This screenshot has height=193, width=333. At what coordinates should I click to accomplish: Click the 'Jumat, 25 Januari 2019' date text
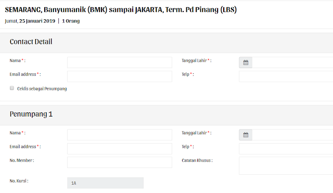pos(30,21)
